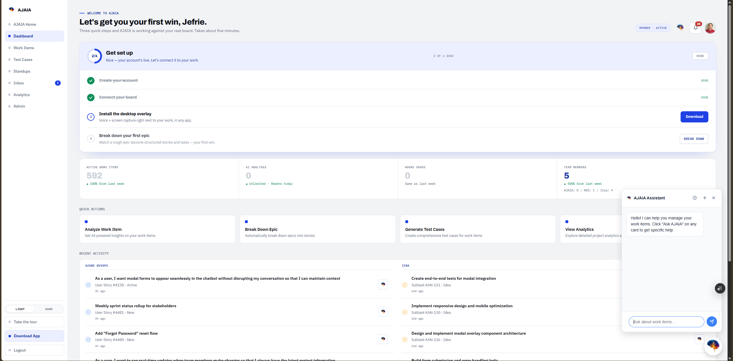Ask AJAIA about User Story #4481
The width and height of the screenshot is (733, 361).
pyautogui.click(x=383, y=312)
